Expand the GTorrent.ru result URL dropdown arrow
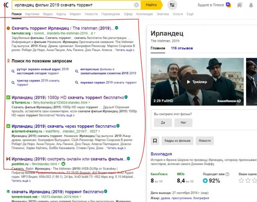 89,102
